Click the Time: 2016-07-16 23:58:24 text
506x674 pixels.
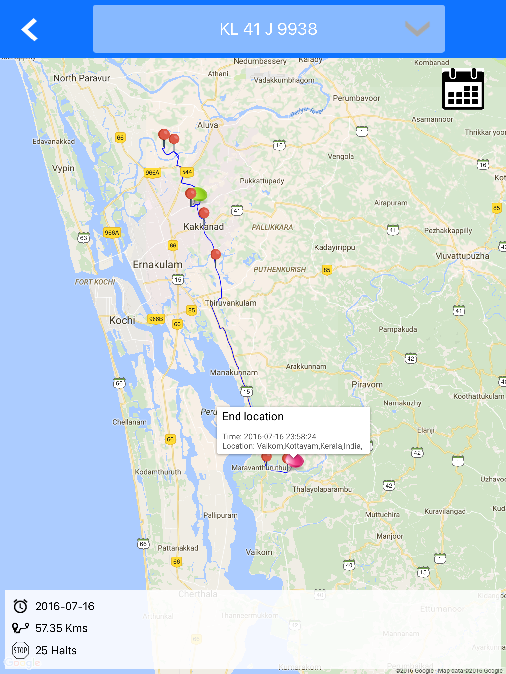pyautogui.click(x=269, y=436)
